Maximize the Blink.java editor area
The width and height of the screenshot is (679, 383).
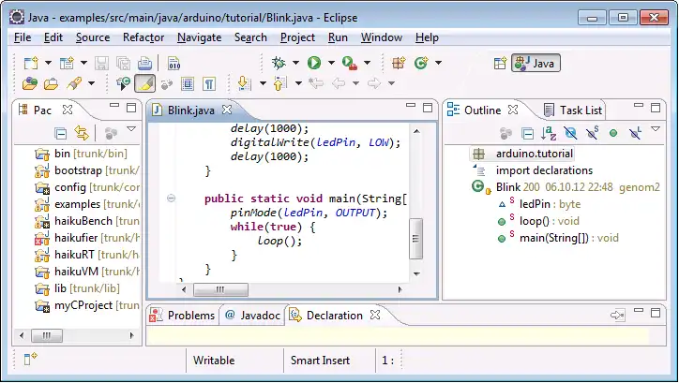coord(428,108)
